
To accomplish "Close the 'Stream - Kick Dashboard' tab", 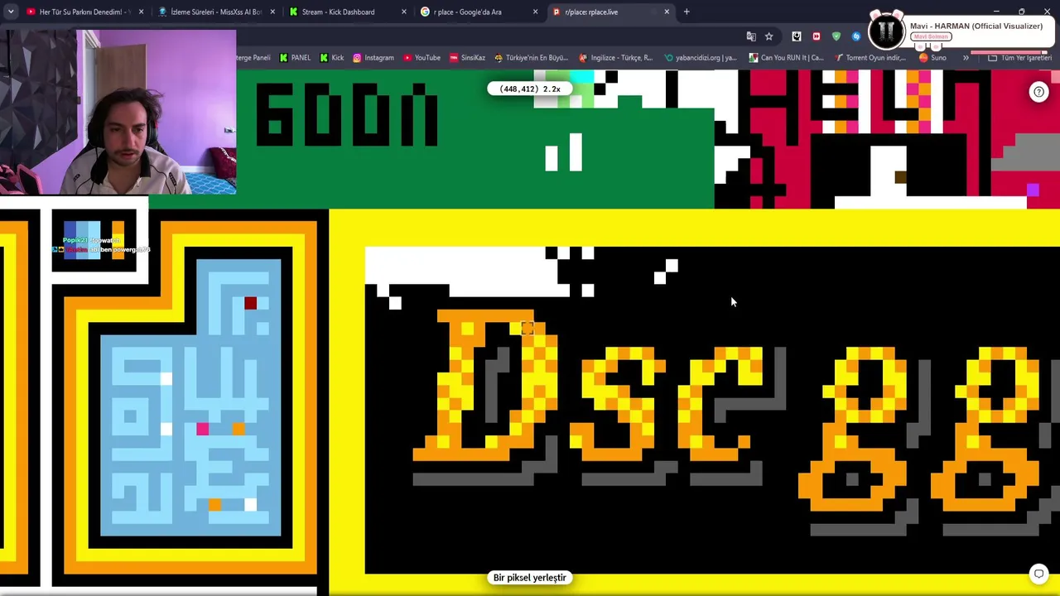I will [x=404, y=12].
